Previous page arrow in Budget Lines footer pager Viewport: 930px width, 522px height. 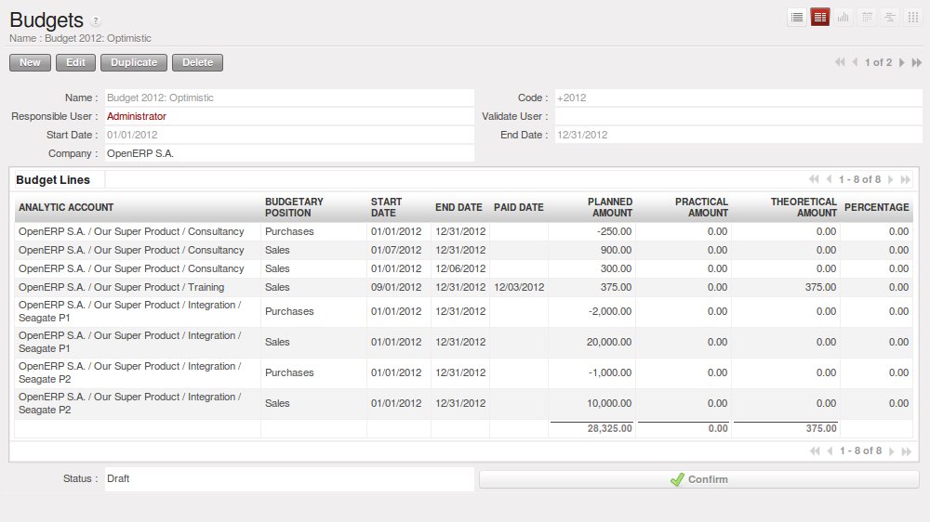coord(830,450)
